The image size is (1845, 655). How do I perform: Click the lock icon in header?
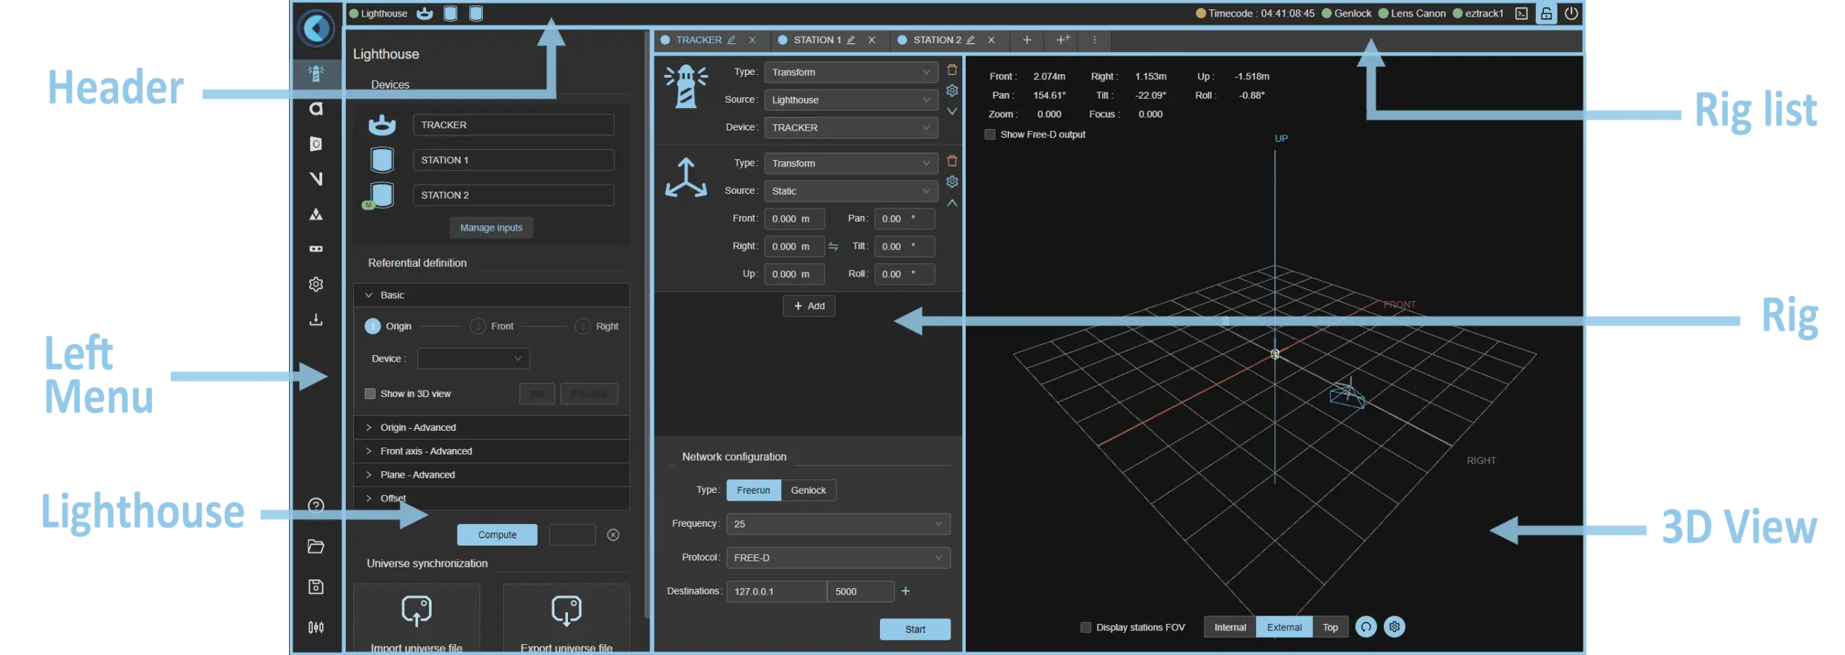pyautogui.click(x=1546, y=13)
